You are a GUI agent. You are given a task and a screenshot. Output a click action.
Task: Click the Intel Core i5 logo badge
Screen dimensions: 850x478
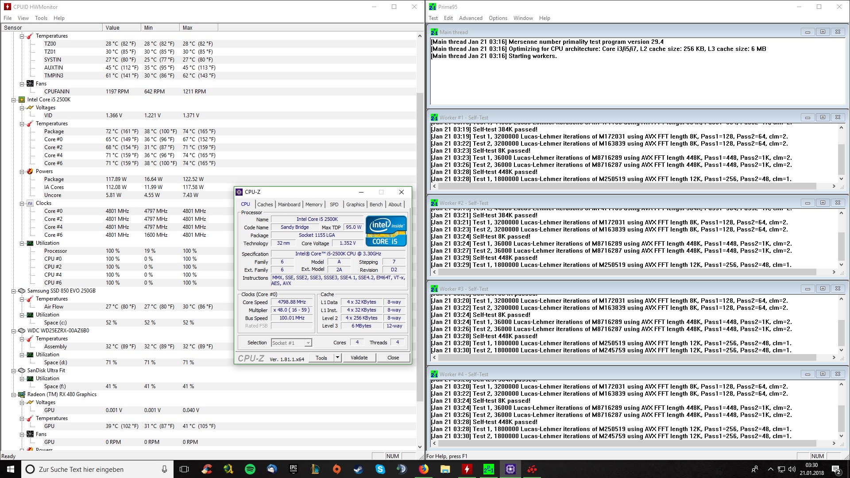point(386,231)
